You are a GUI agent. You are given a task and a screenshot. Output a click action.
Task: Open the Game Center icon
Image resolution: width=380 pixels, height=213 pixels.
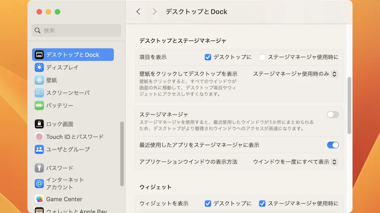(x=39, y=199)
